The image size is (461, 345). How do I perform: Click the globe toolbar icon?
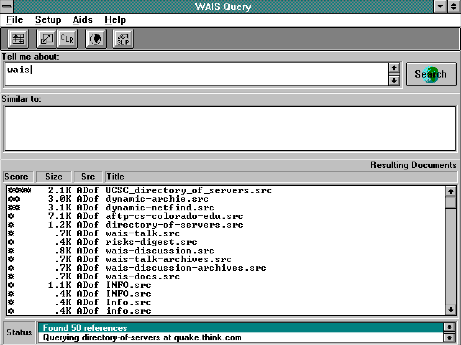point(96,39)
